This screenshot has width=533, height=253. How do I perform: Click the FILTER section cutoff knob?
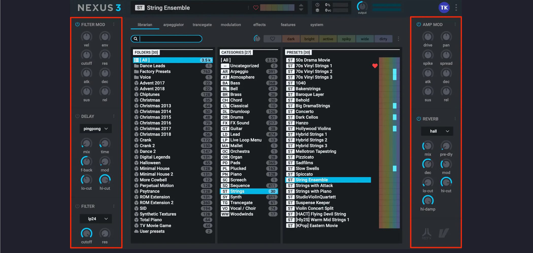click(x=87, y=234)
